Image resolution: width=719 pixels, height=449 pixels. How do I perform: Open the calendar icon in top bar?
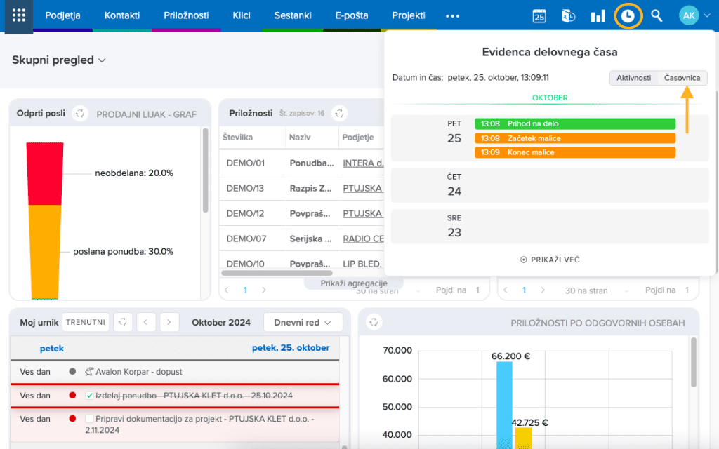click(539, 16)
